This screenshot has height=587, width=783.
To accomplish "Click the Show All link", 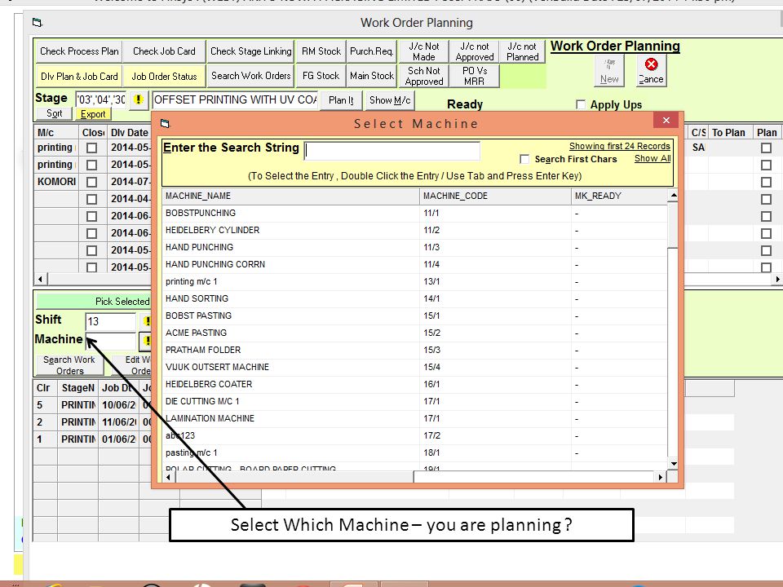I will [652, 159].
